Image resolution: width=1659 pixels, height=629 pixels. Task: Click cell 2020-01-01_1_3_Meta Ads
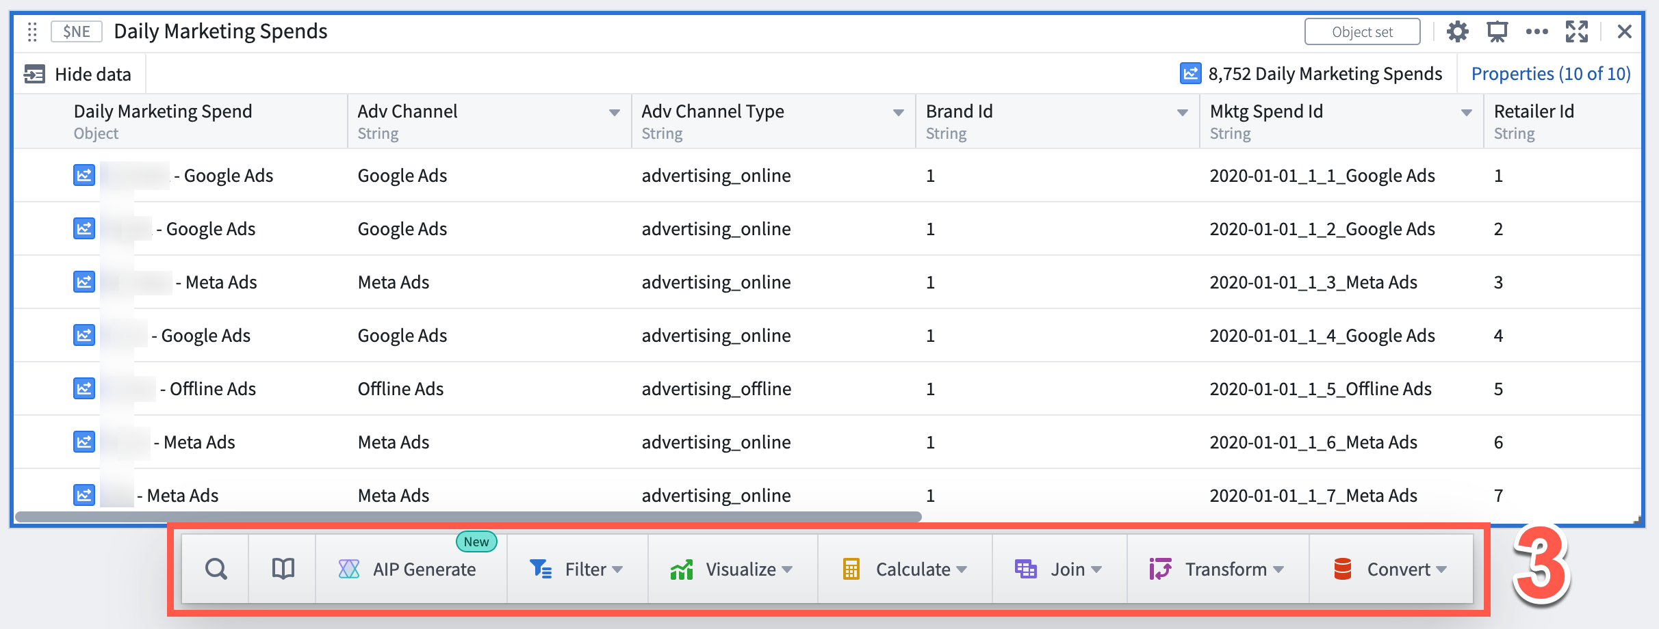(1313, 282)
